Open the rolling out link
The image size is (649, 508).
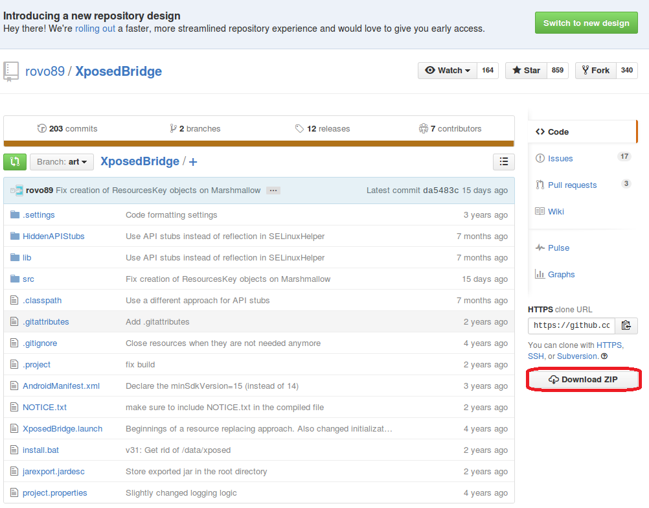point(95,29)
